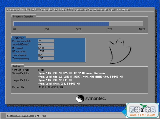This screenshot has height=119, width=160.
Task: Click the Time elapsed label
Action: point(19,55)
